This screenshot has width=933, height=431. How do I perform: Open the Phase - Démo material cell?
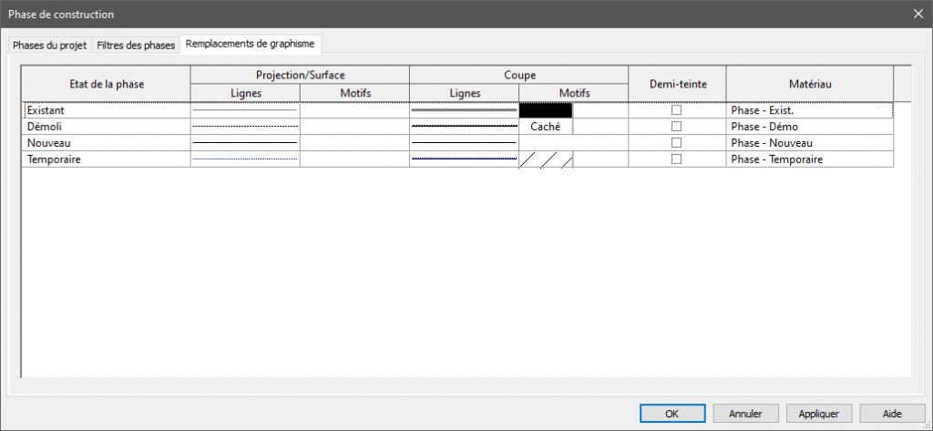tap(808, 127)
